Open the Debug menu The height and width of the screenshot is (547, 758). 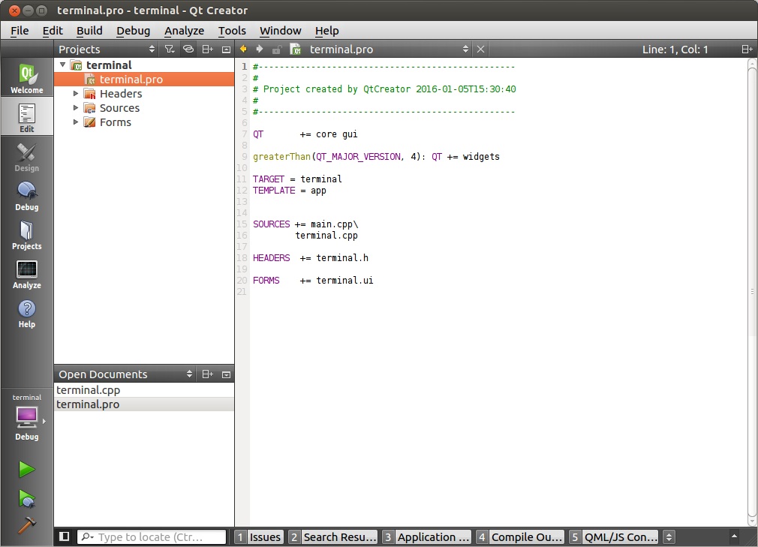point(133,31)
